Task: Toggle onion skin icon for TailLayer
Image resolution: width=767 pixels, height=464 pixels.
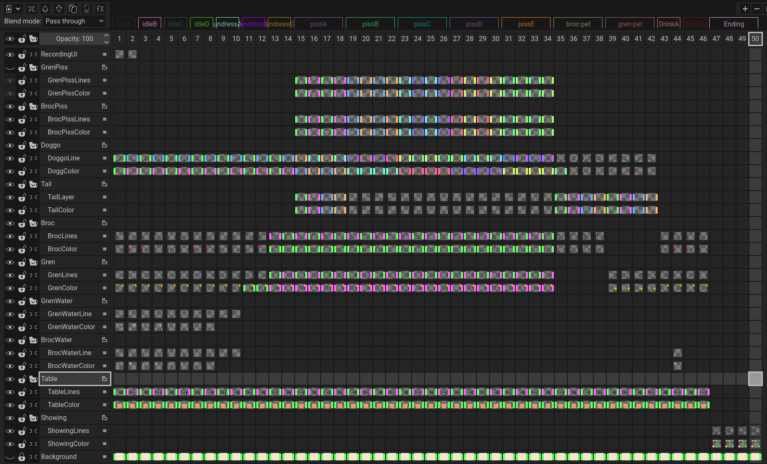Action: pyautogui.click(x=33, y=197)
